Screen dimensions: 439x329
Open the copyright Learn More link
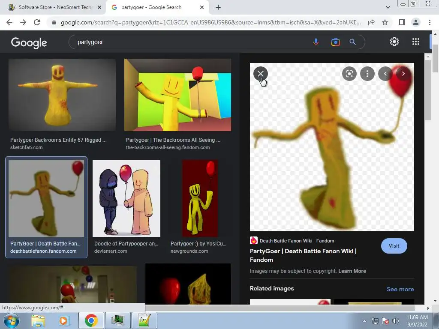352,271
